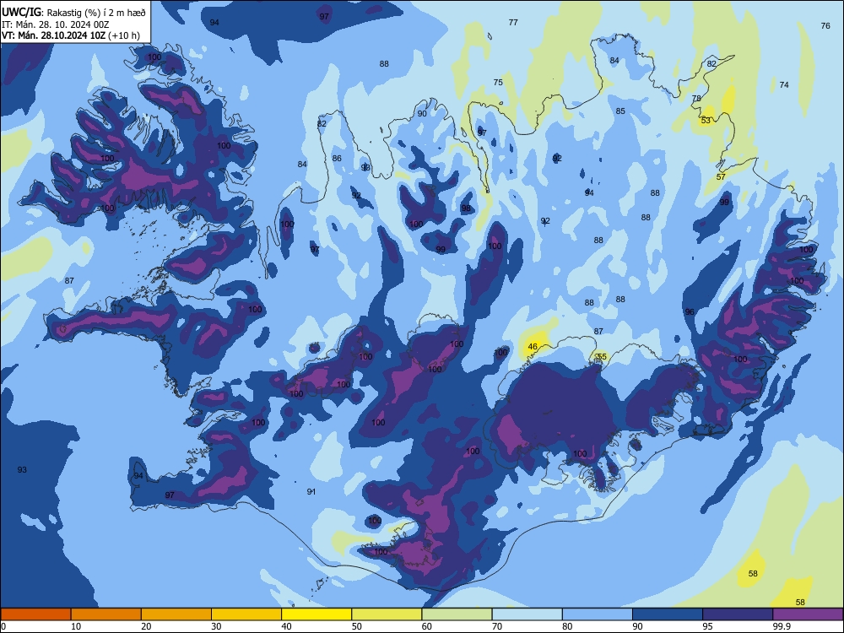
Task: Select the bright yellow 40–50 legend swatch
Action: click(x=316, y=614)
